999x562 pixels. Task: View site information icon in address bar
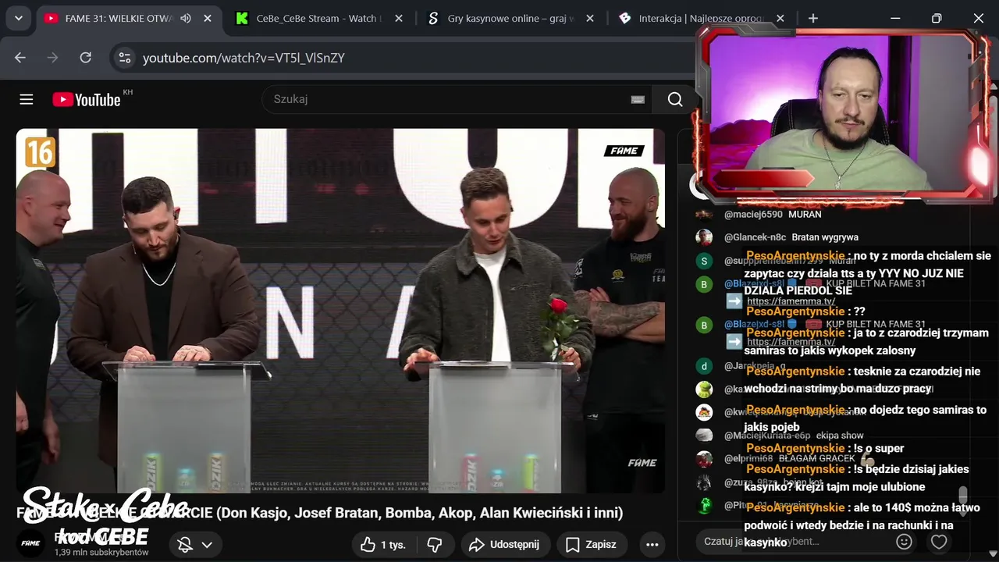point(123,58)
